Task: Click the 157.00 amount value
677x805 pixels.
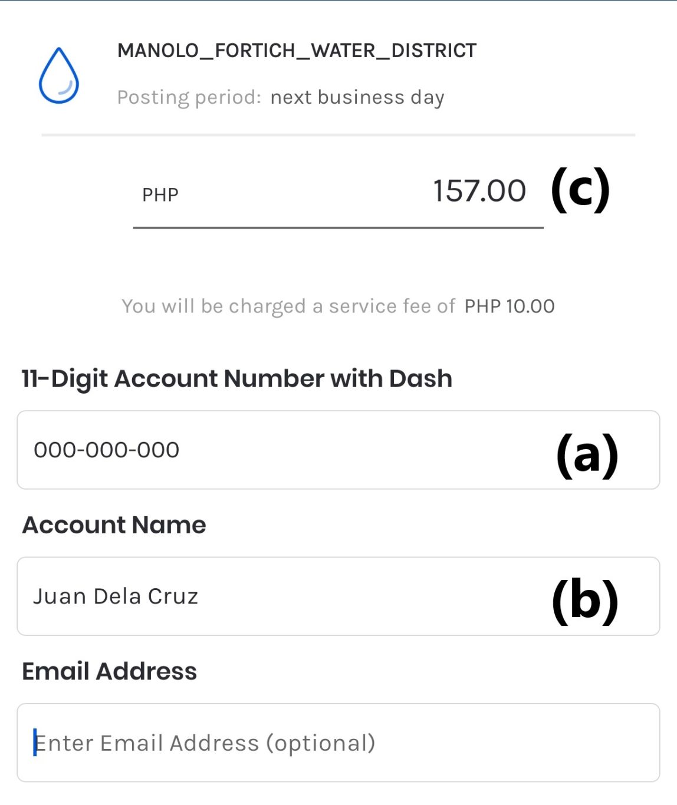Action: [479, 191]
